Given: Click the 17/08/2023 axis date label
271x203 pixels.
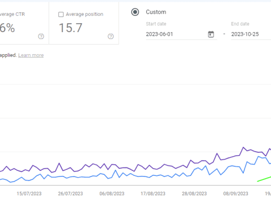Looking at the screenshot, I should (x=153, y=193).
